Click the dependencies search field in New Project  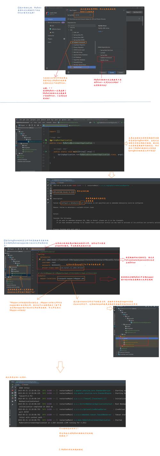(82, 25)
